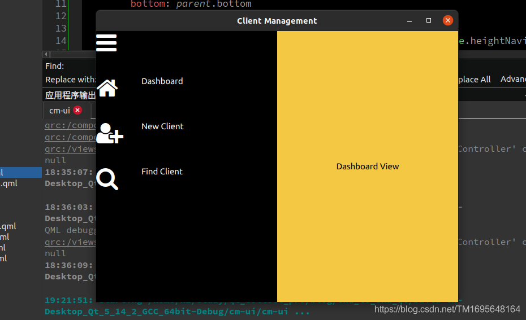Image resolution: width=526 pixels, height=320 pixels.
Task: Click the Dashboard View text
Action: point(368,166)
